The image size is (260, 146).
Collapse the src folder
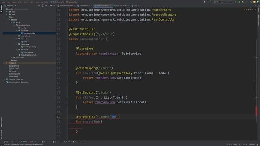[x=7, y=17]
